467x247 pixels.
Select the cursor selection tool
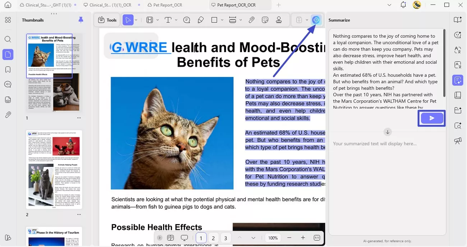tap(128, 20)
